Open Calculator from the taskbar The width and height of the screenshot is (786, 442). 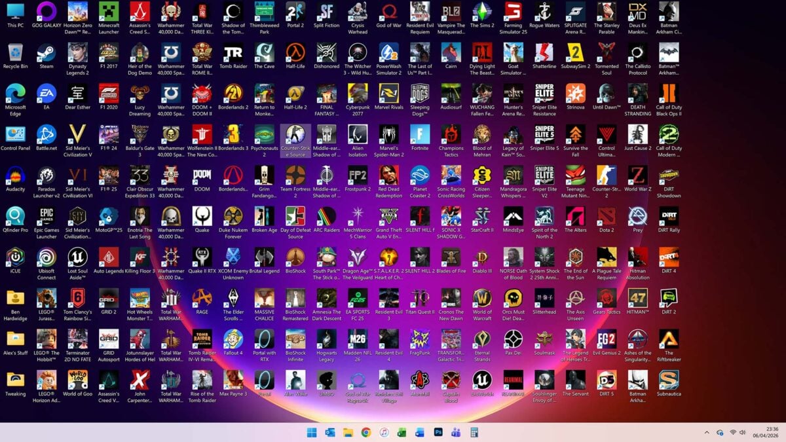click(x=474, y=432)
